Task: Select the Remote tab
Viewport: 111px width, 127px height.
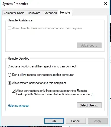Action: pos(65,12)
